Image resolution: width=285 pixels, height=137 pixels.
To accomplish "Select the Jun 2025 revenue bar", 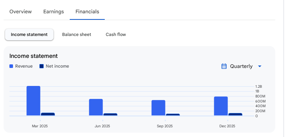I will [x=96, y=107].
